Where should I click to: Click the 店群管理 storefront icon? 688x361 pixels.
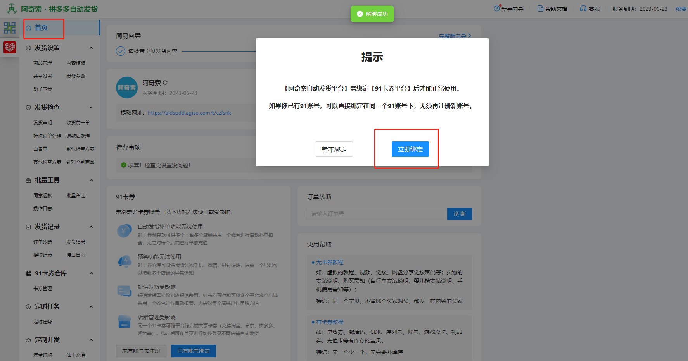point(124,321)
